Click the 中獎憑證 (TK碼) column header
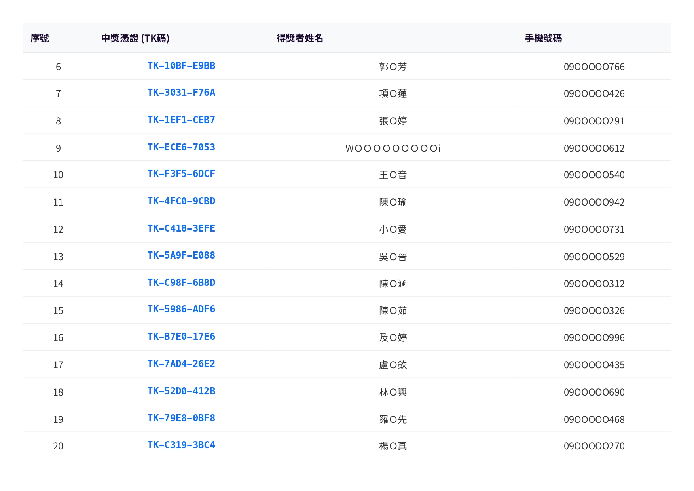 (x=135, y=38)
